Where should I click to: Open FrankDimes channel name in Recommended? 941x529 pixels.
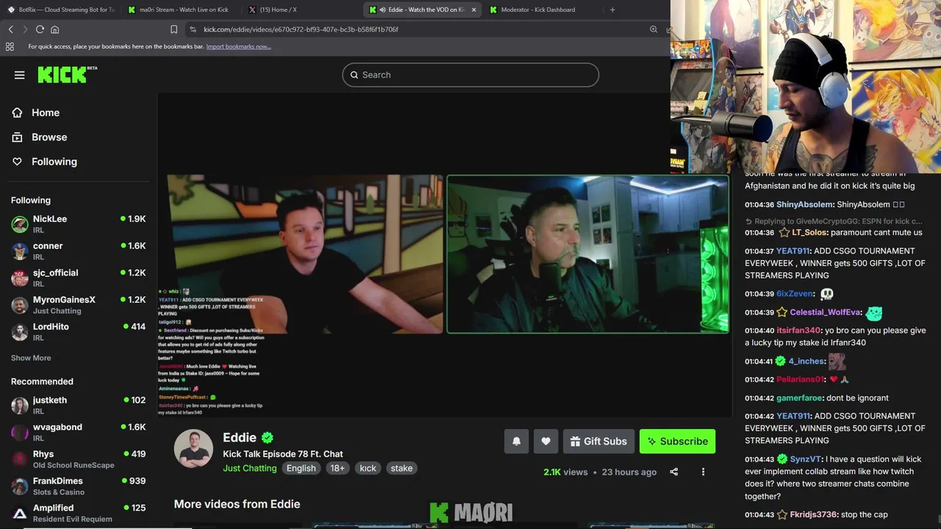tap(58, 481)
